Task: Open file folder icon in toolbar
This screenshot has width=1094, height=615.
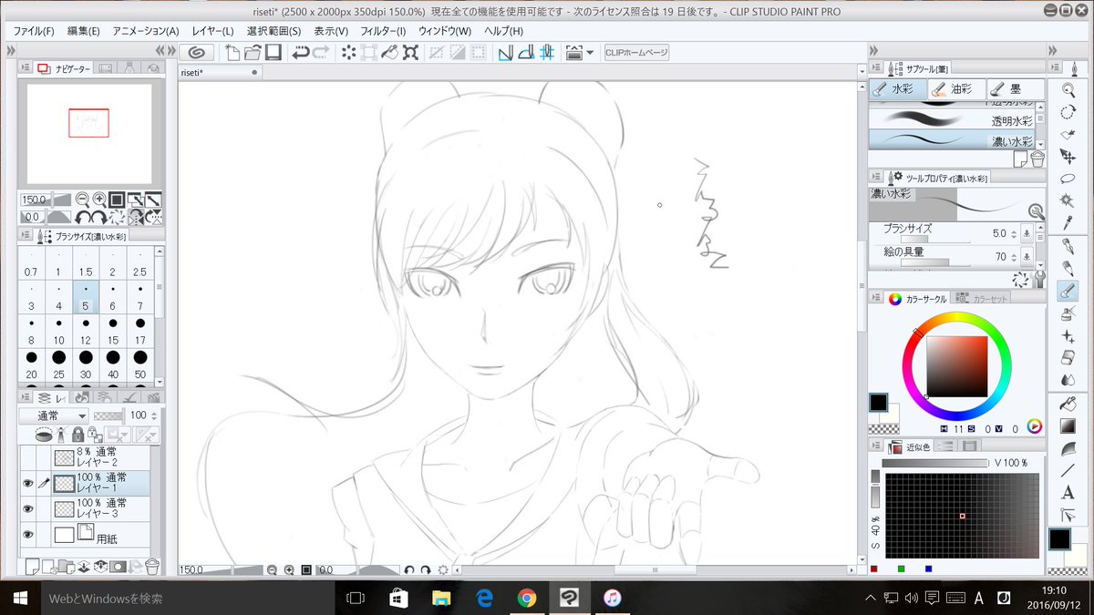Action: [x=253, y=53]
